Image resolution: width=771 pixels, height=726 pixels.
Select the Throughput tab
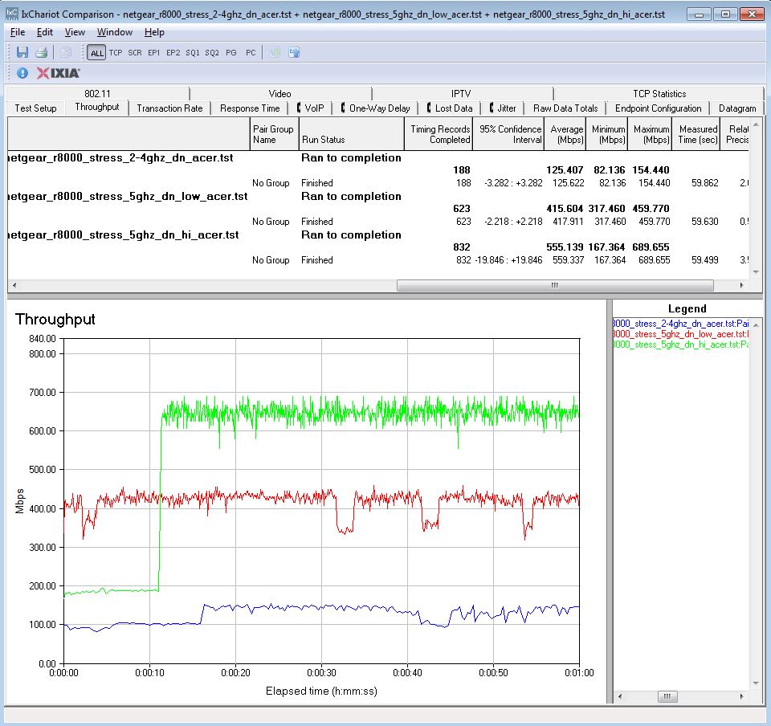pyautogui.click(x=97, y=107)
